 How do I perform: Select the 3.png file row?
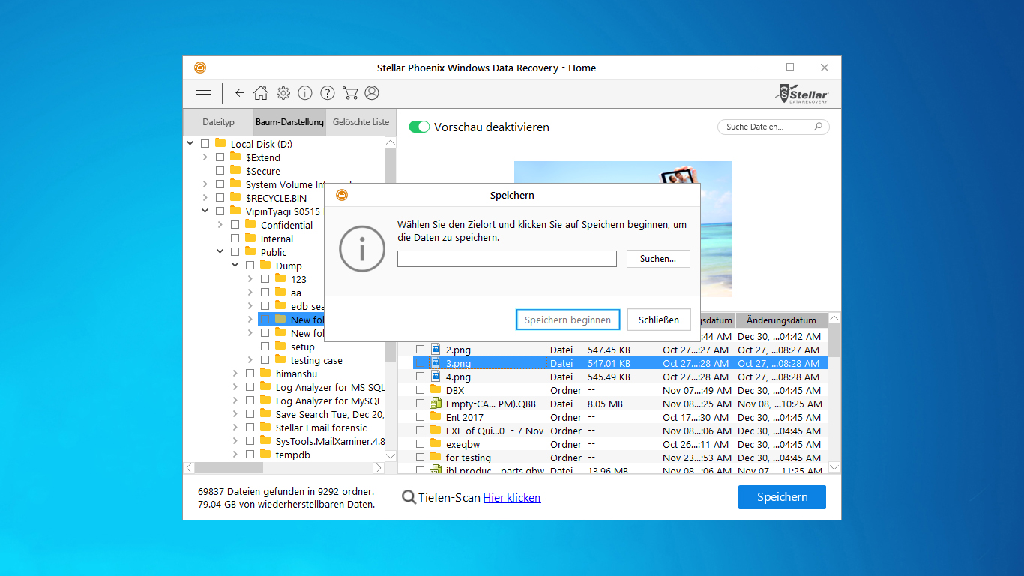pos(620,363)
